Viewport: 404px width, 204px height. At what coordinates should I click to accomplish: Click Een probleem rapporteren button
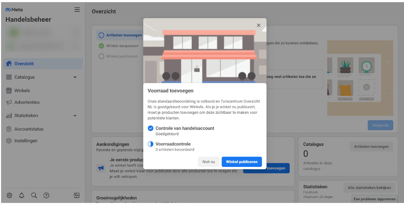point(374,199)
